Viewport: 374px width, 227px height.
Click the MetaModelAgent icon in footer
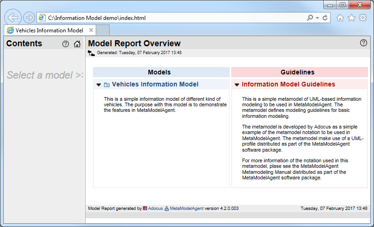pos(166,209)
